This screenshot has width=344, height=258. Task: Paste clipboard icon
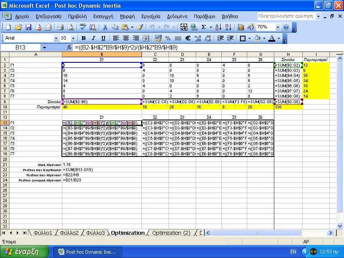tap(125, 27)
